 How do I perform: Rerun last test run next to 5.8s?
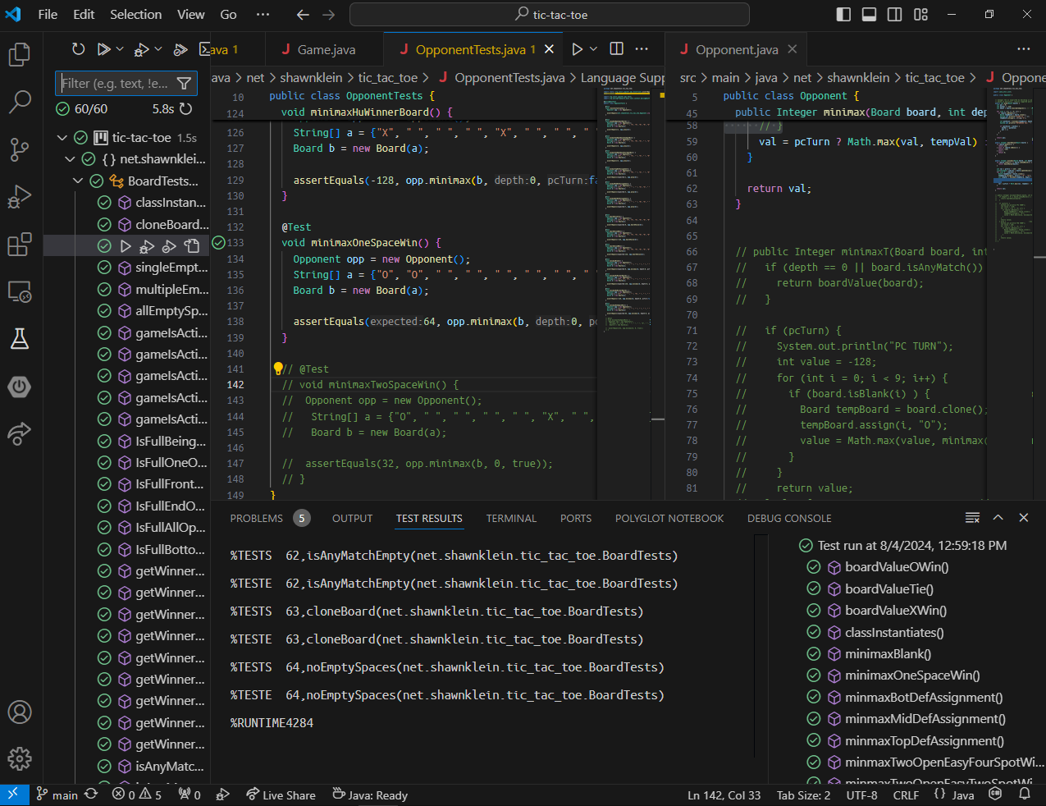click(x=186, y=108)
